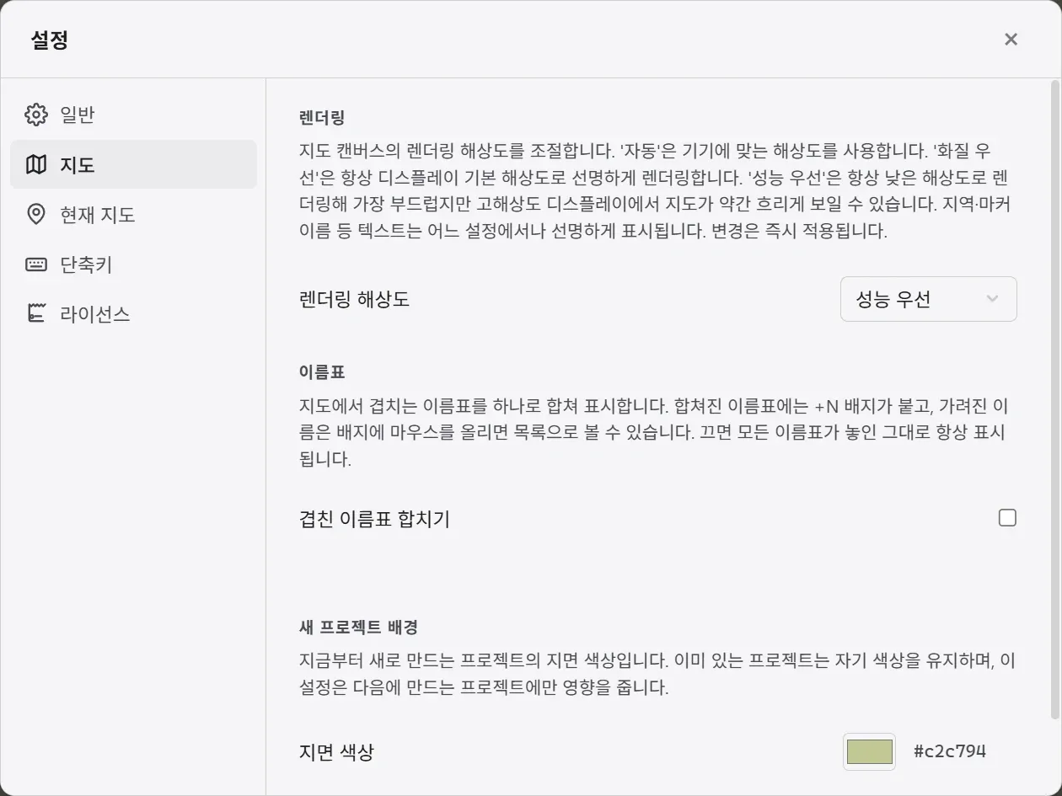The height and width of the screenshot is (796, 1062).
Task: Click the location pin icon beside 현재 지도
Action: click(x=36, y=214)
